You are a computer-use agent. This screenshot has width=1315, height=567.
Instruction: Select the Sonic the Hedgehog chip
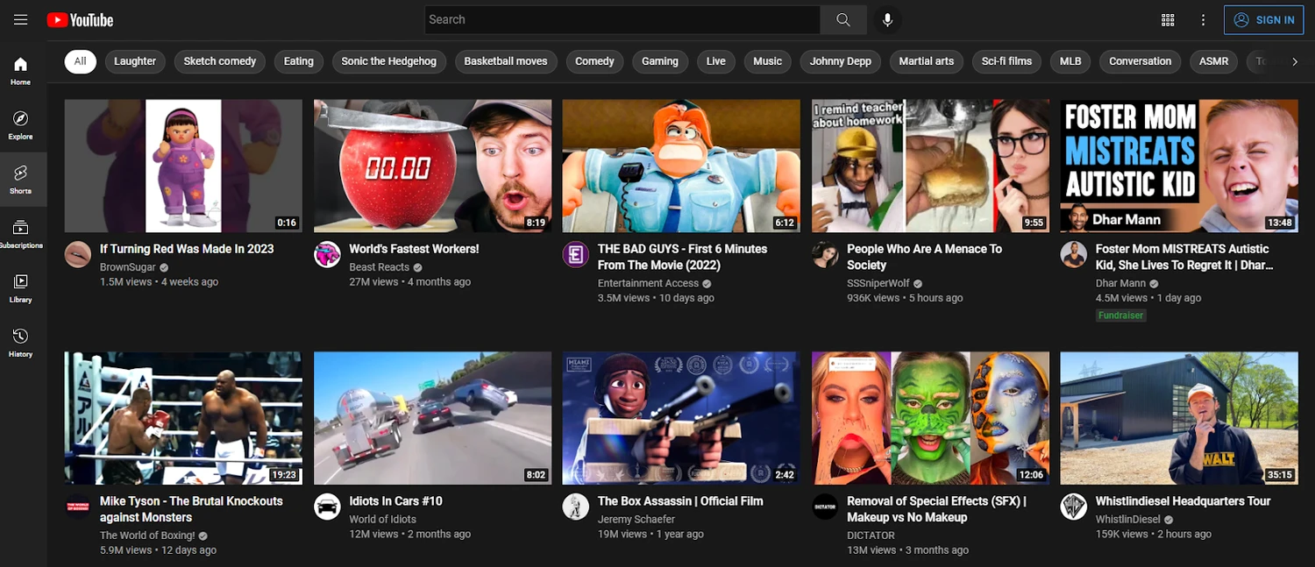click(389, 61)
